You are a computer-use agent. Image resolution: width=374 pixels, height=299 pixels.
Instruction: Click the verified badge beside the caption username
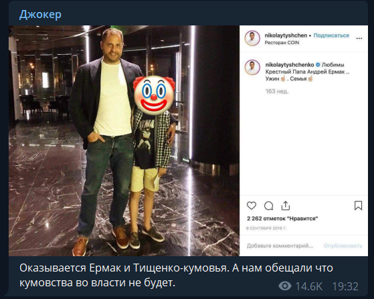tap(318, 65)
